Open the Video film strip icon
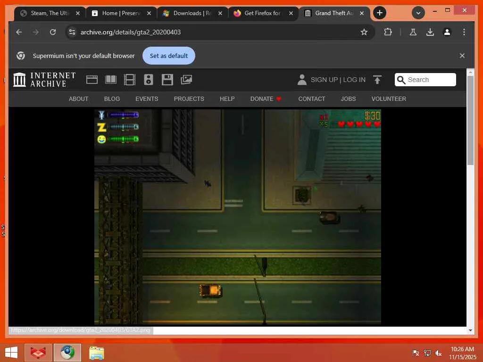483x362 pixels. 130,80
